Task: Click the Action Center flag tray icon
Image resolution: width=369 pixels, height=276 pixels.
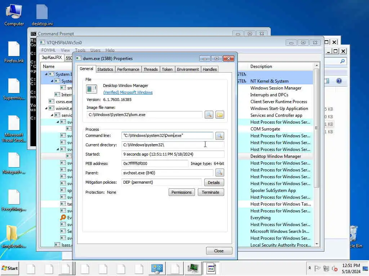Action: pyautogui.click(x=317, y=268)
